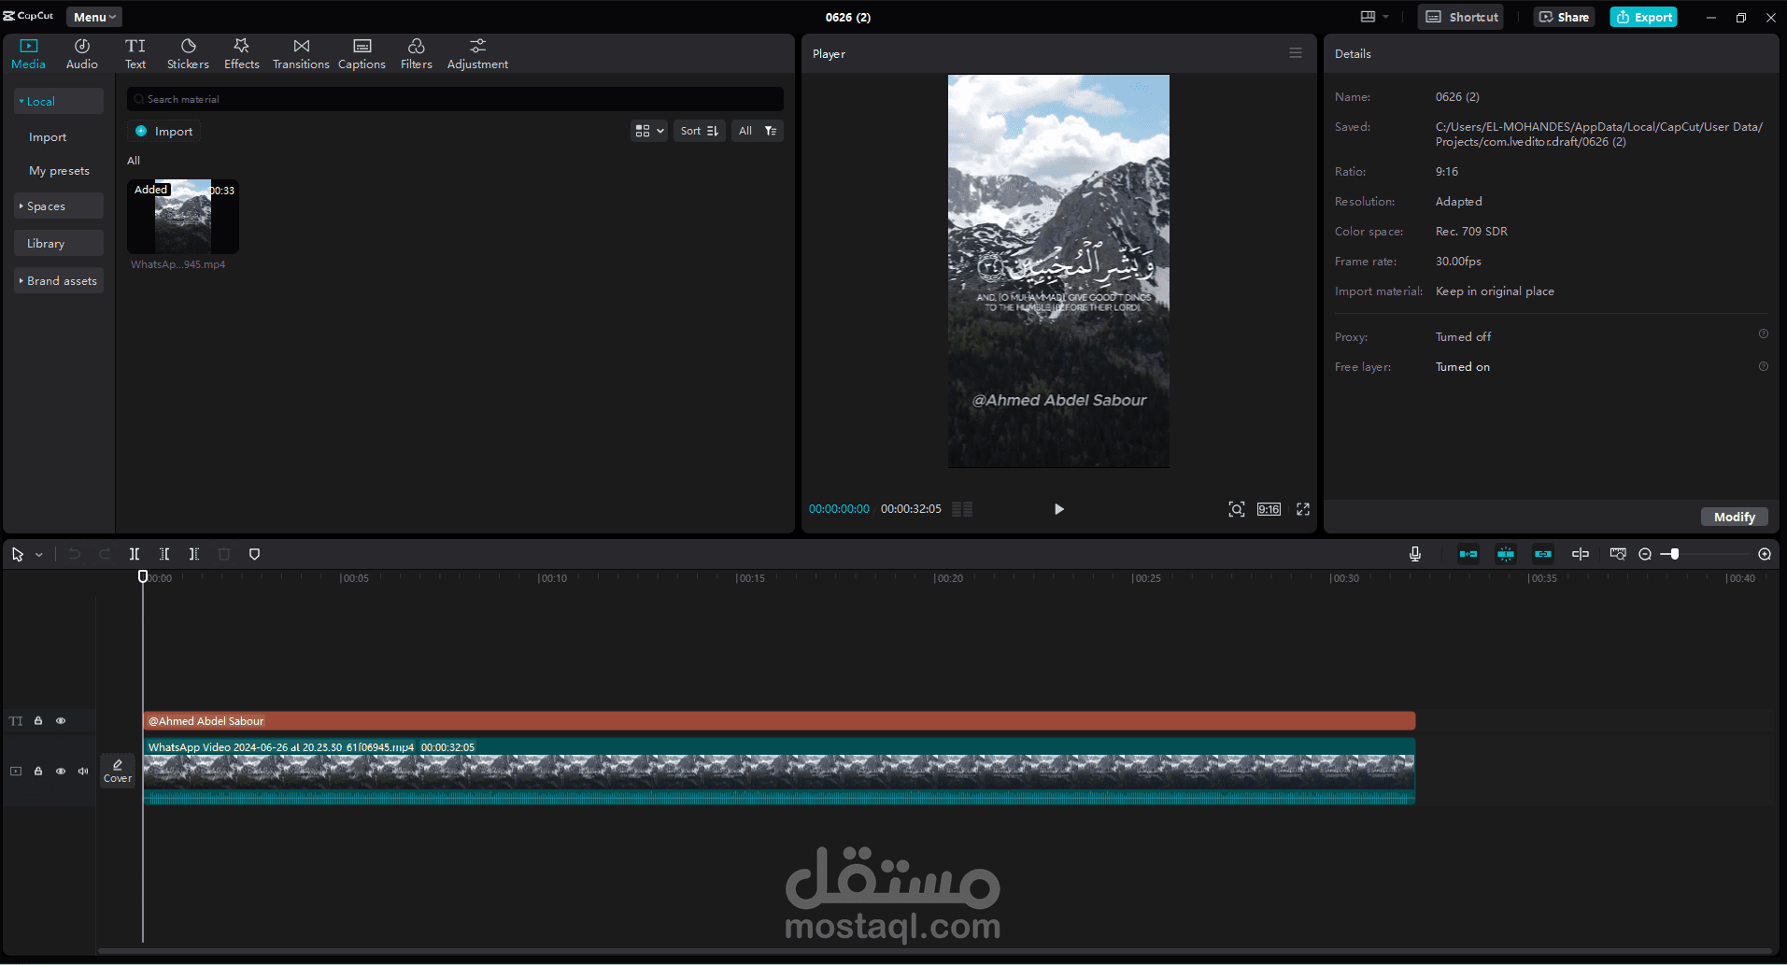The width and height of the screenshot is (1787, 965).
Task: Select the WhatsApp Video clip on the timeline
Action: 779,771
